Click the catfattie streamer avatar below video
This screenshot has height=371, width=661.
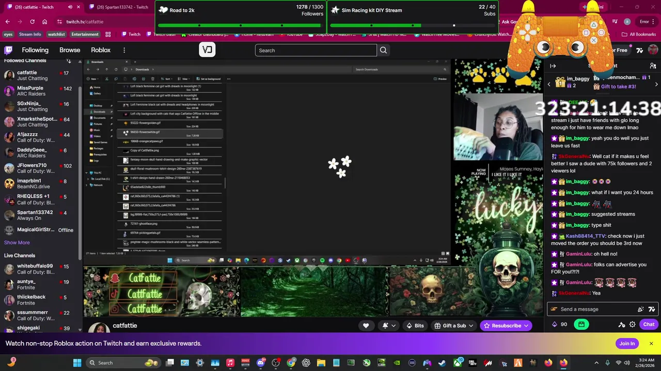pos(99,328)
